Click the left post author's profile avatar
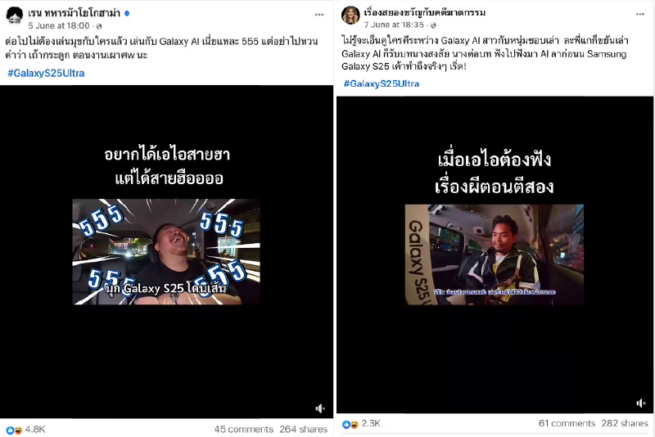 (x=14, y=16)
